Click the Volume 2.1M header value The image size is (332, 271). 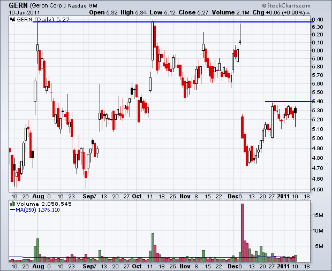[x=231, y=13]
